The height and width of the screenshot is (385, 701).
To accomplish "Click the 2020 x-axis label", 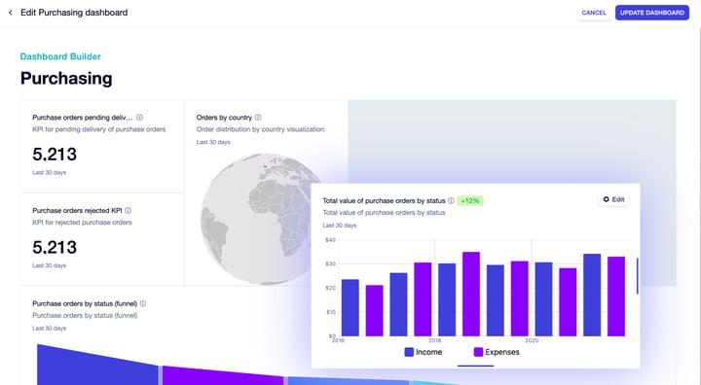I will pyautogui.click(x=532, y=341).
